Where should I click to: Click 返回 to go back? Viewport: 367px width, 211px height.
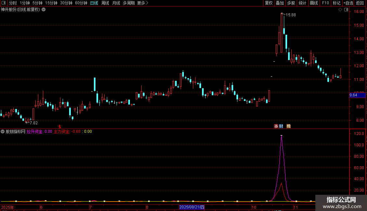click(x=360, y=3)
